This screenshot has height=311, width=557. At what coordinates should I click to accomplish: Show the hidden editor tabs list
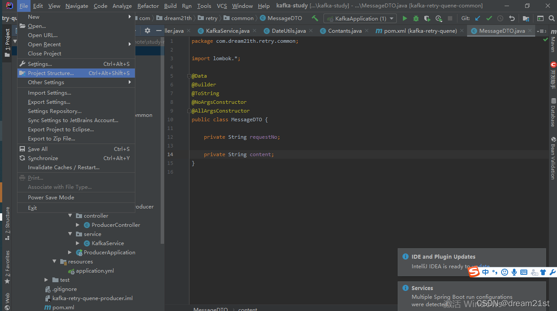click(541, 31)
